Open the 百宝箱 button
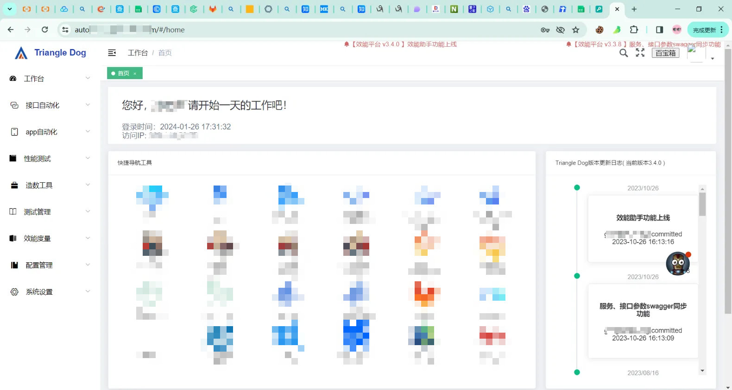 (666, 53)
